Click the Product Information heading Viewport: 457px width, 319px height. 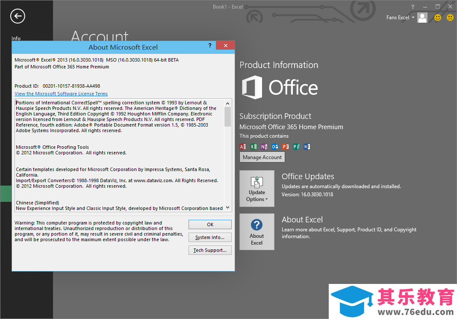[x=279, y=65]
